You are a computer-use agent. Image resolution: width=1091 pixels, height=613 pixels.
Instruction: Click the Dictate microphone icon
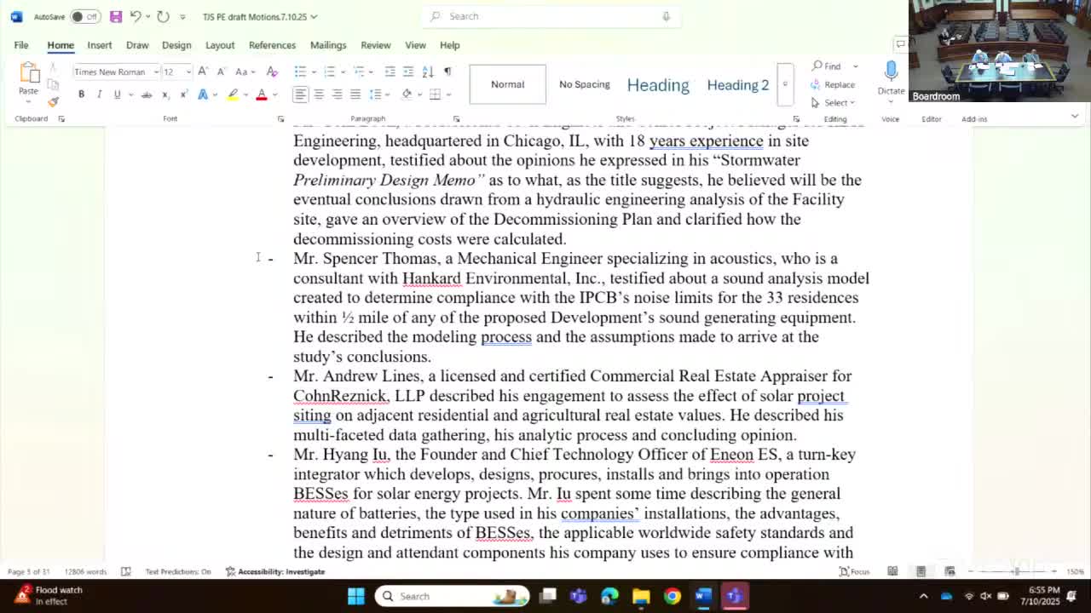891,72
